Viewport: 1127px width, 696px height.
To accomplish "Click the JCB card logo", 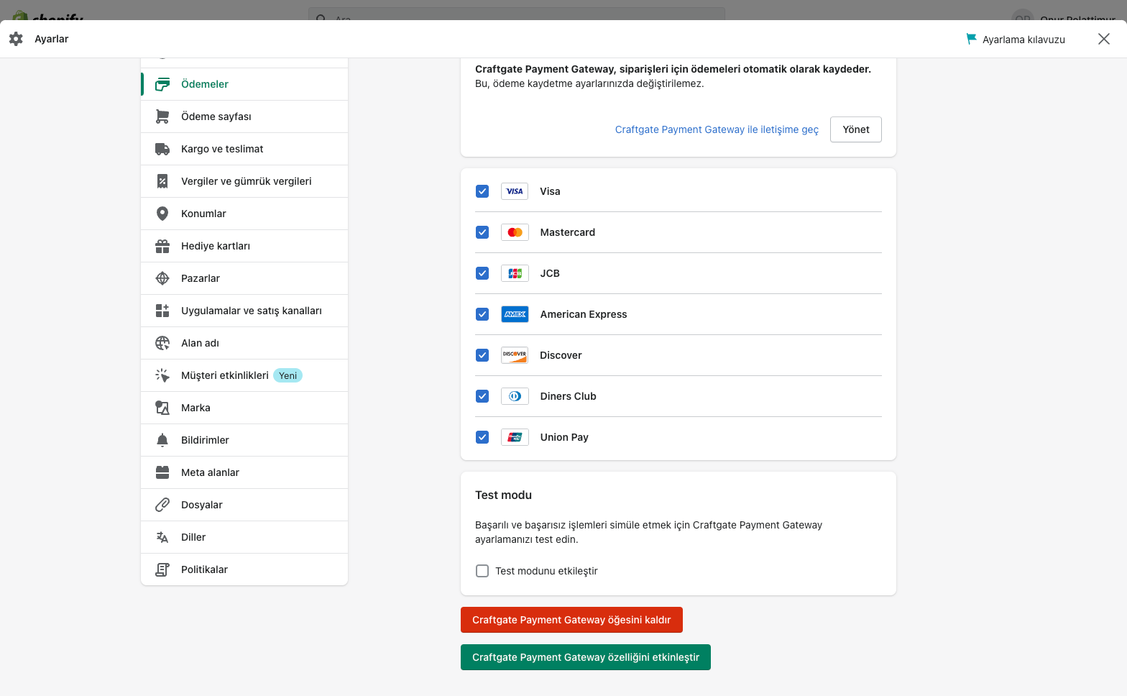I will click(515, 273).
